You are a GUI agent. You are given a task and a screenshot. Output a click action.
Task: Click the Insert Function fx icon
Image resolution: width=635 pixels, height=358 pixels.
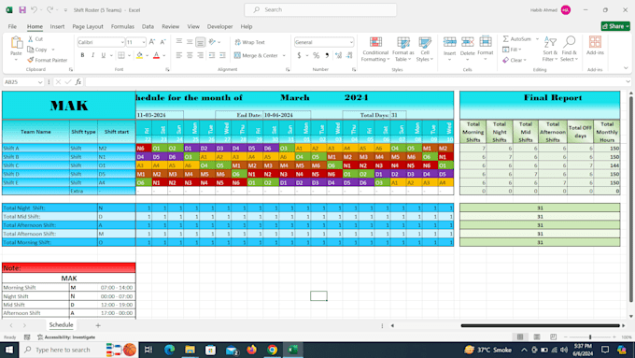pos(78,82)
